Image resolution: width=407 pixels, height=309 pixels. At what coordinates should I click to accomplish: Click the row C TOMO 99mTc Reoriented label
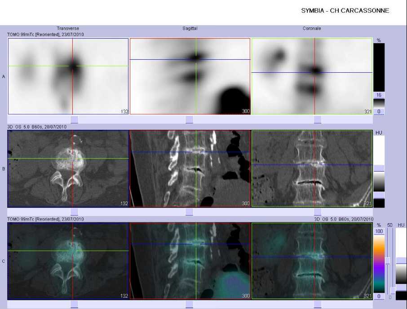pyautogui.click(x=45, y=219)
